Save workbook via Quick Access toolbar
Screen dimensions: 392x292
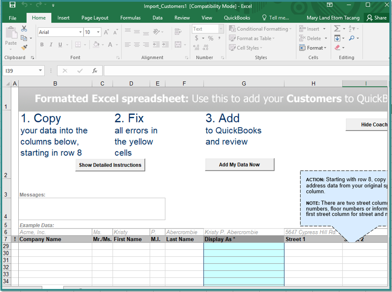[x=12, y=5]
